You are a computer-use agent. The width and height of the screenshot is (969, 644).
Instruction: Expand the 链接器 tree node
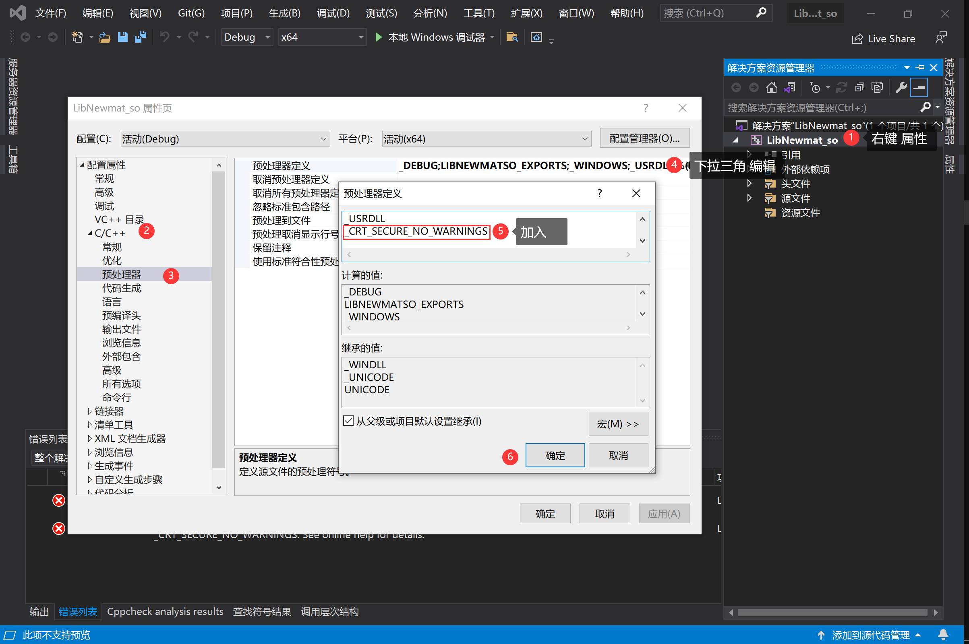(x=89, y=411)
